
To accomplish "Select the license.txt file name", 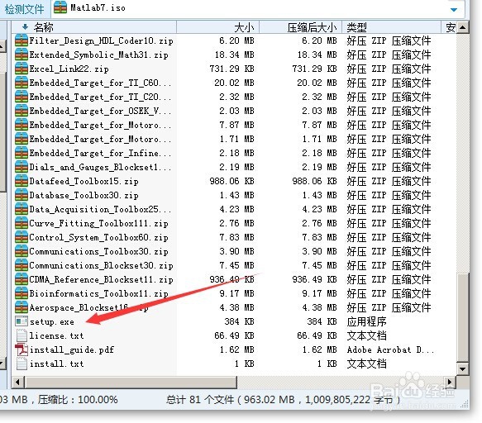I will pyautogui.click(x=56, y=335).
